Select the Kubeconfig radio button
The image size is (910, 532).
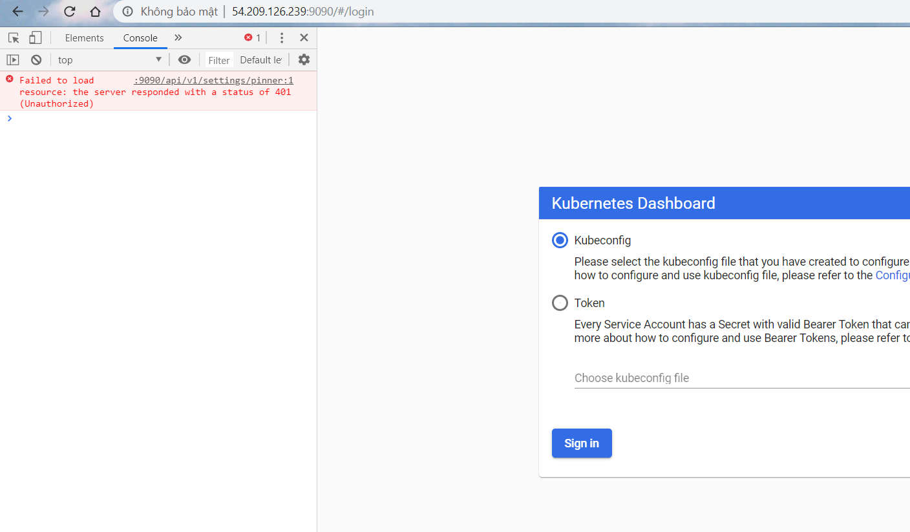(560, 240)
